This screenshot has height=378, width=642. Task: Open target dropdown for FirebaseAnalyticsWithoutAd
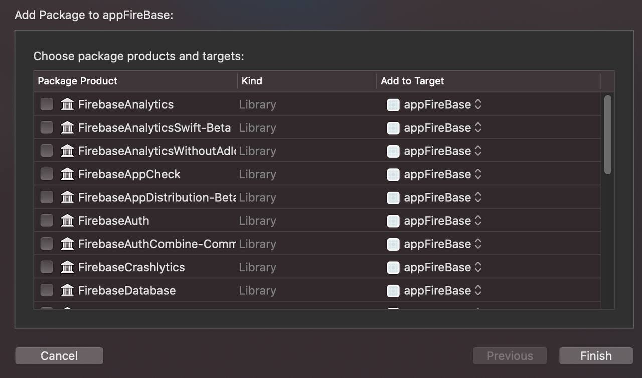click(x=478, y=151)
